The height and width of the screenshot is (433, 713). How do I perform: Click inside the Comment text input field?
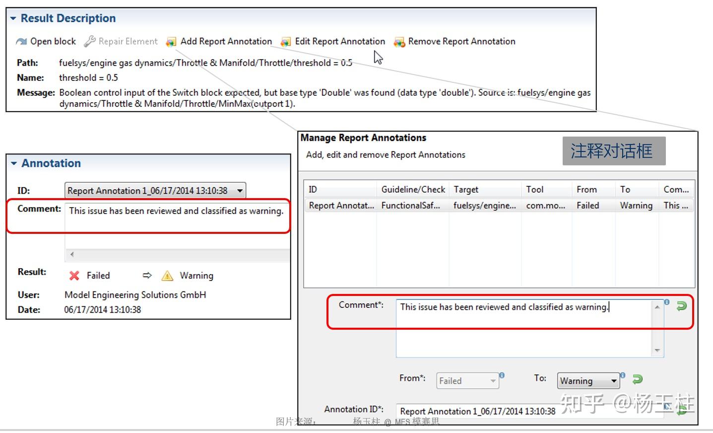tap(521, 323)
